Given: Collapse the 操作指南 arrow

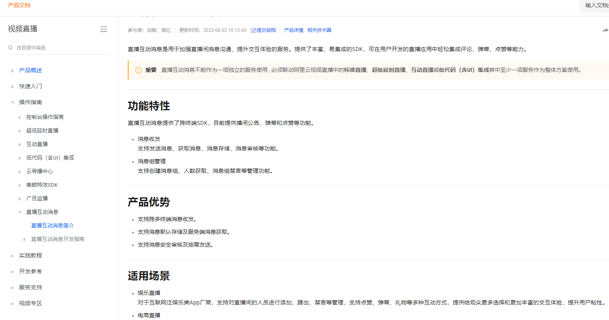Looking at the screenshot, I should click(12, 103).
